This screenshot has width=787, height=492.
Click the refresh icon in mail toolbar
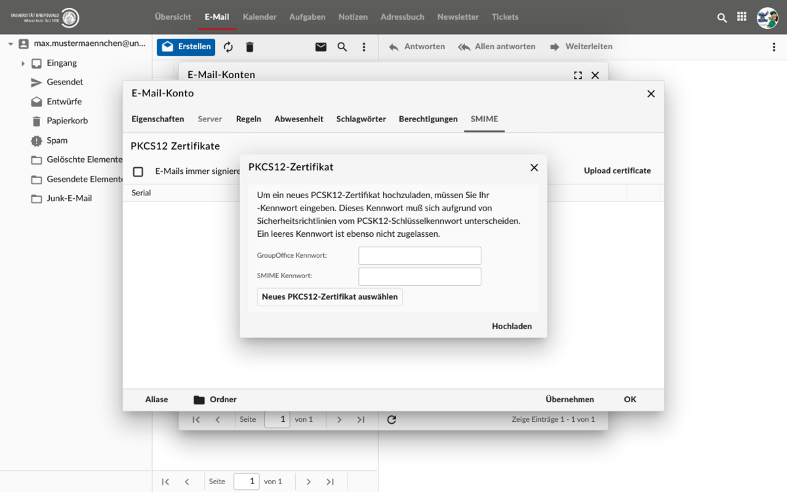click(228, 47)
